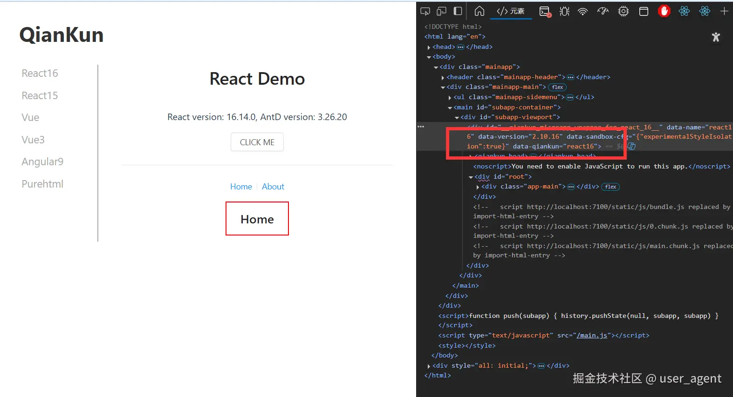Toggle the flex badge on app-main div
733x397 pixels.
pos(610,187)
